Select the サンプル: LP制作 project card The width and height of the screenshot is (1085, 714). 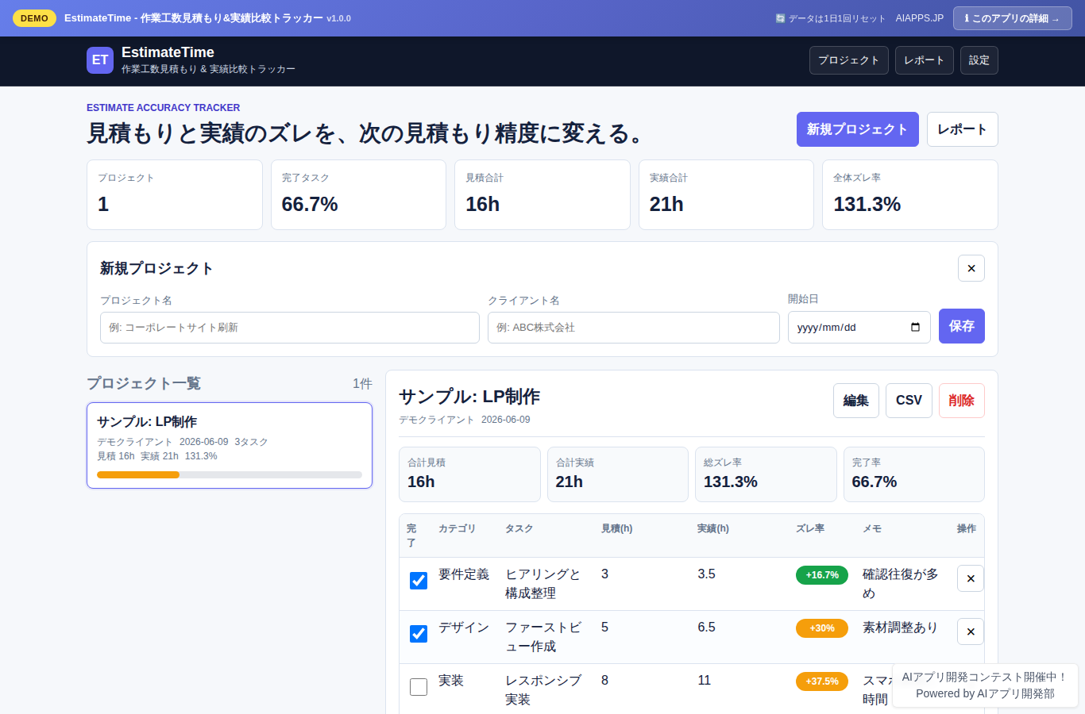(230, 445)
